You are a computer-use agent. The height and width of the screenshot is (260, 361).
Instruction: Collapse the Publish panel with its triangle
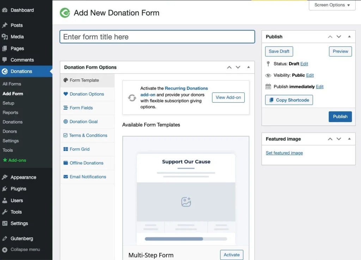[349, 36]
